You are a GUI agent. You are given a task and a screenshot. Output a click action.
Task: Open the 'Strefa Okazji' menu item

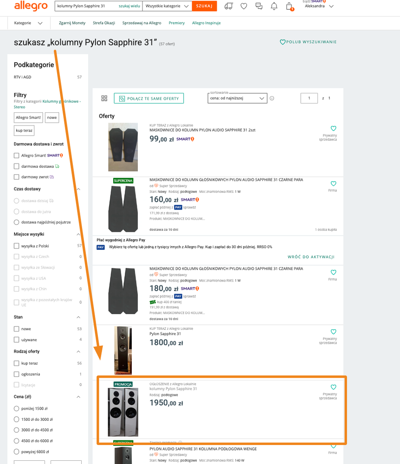(x=104, y=23)
